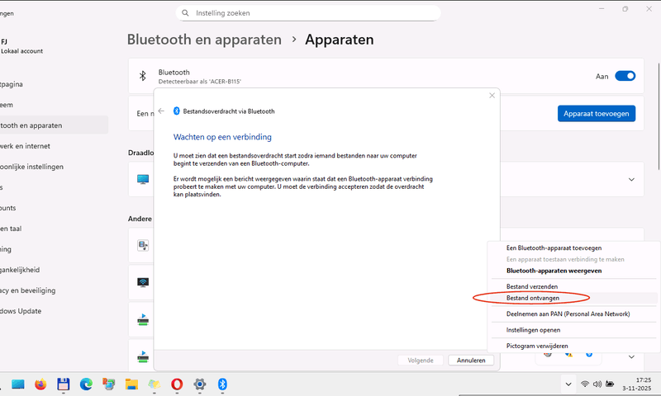Close the Bestandsoverdracht via Bluetooth dialog
This screenshot has height=396, width=661.
click(492, 96)
